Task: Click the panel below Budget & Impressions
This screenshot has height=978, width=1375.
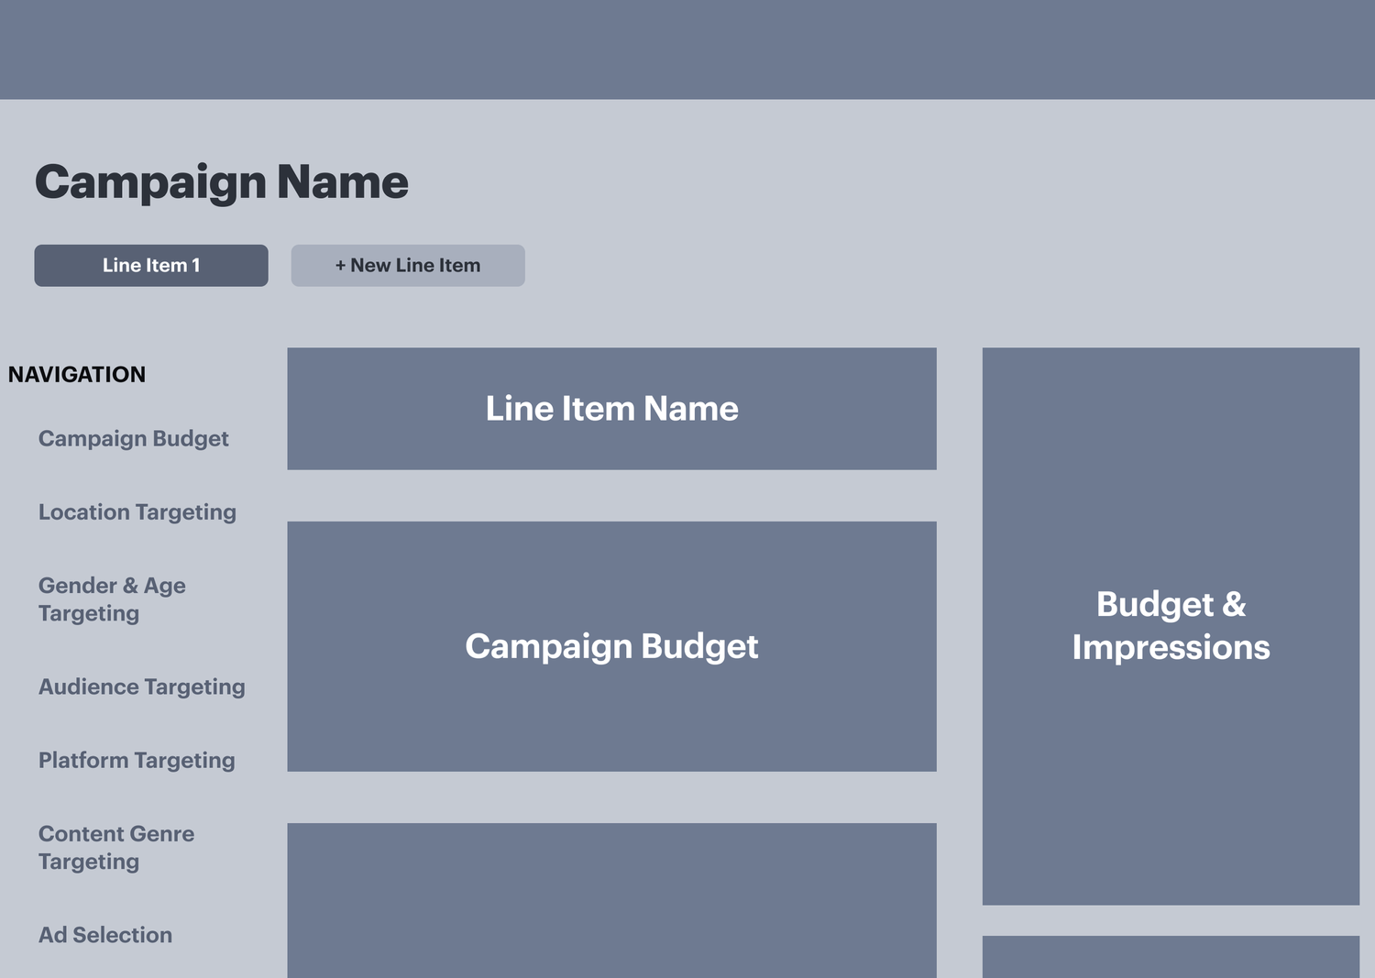Action: pyautogui.click(x=1171, y=958)
